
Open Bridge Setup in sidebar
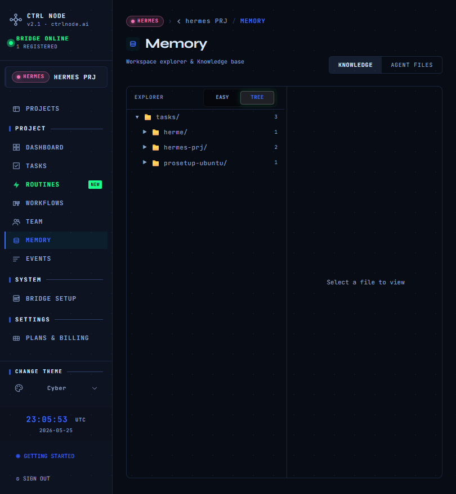point(56,298)
